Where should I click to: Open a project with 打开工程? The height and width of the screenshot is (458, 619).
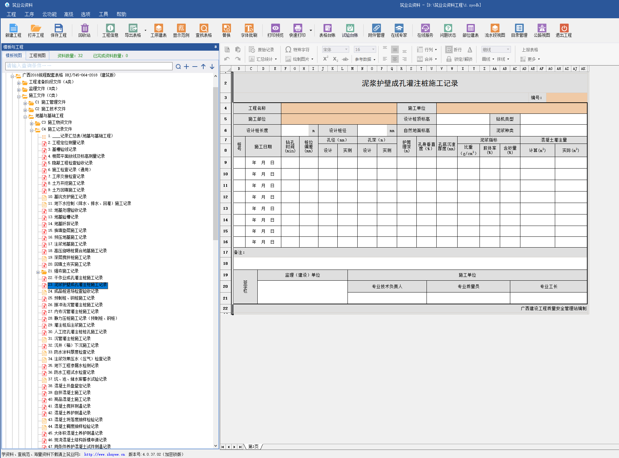[36, 30]
